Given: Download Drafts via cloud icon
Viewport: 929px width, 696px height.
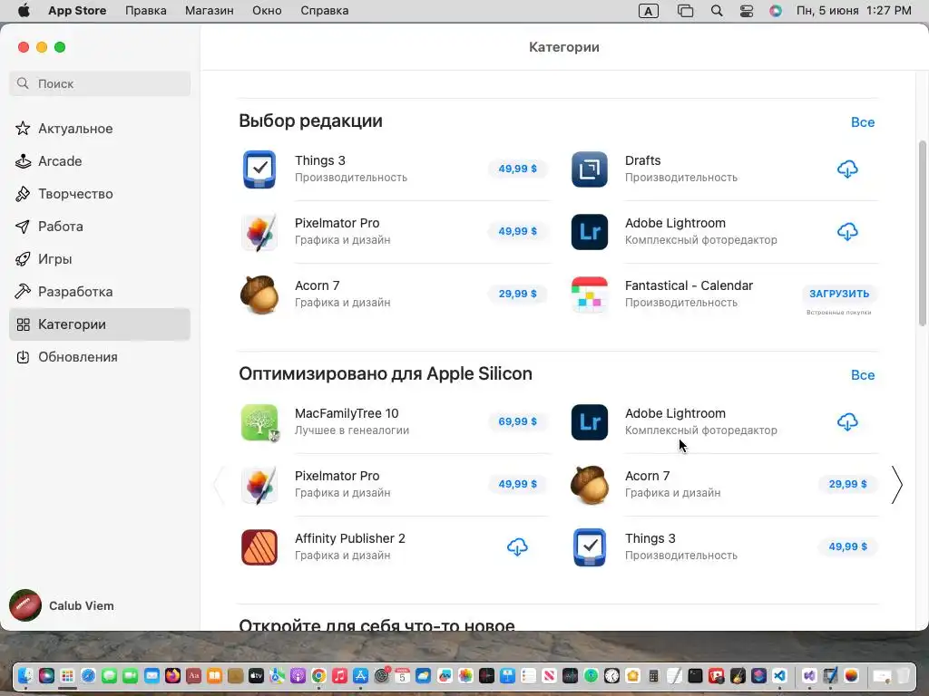Looking at the screenshot, I should [847, 169].
